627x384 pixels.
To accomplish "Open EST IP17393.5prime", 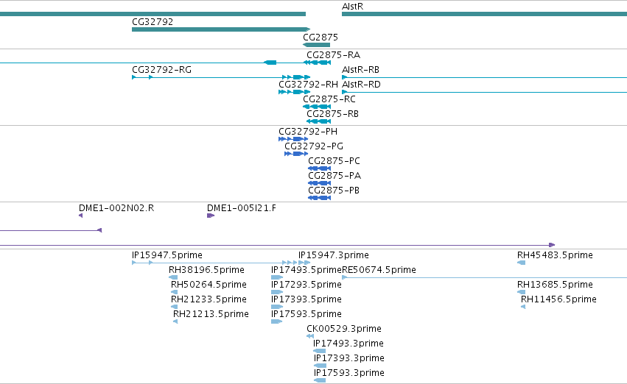I will point(307,299).
